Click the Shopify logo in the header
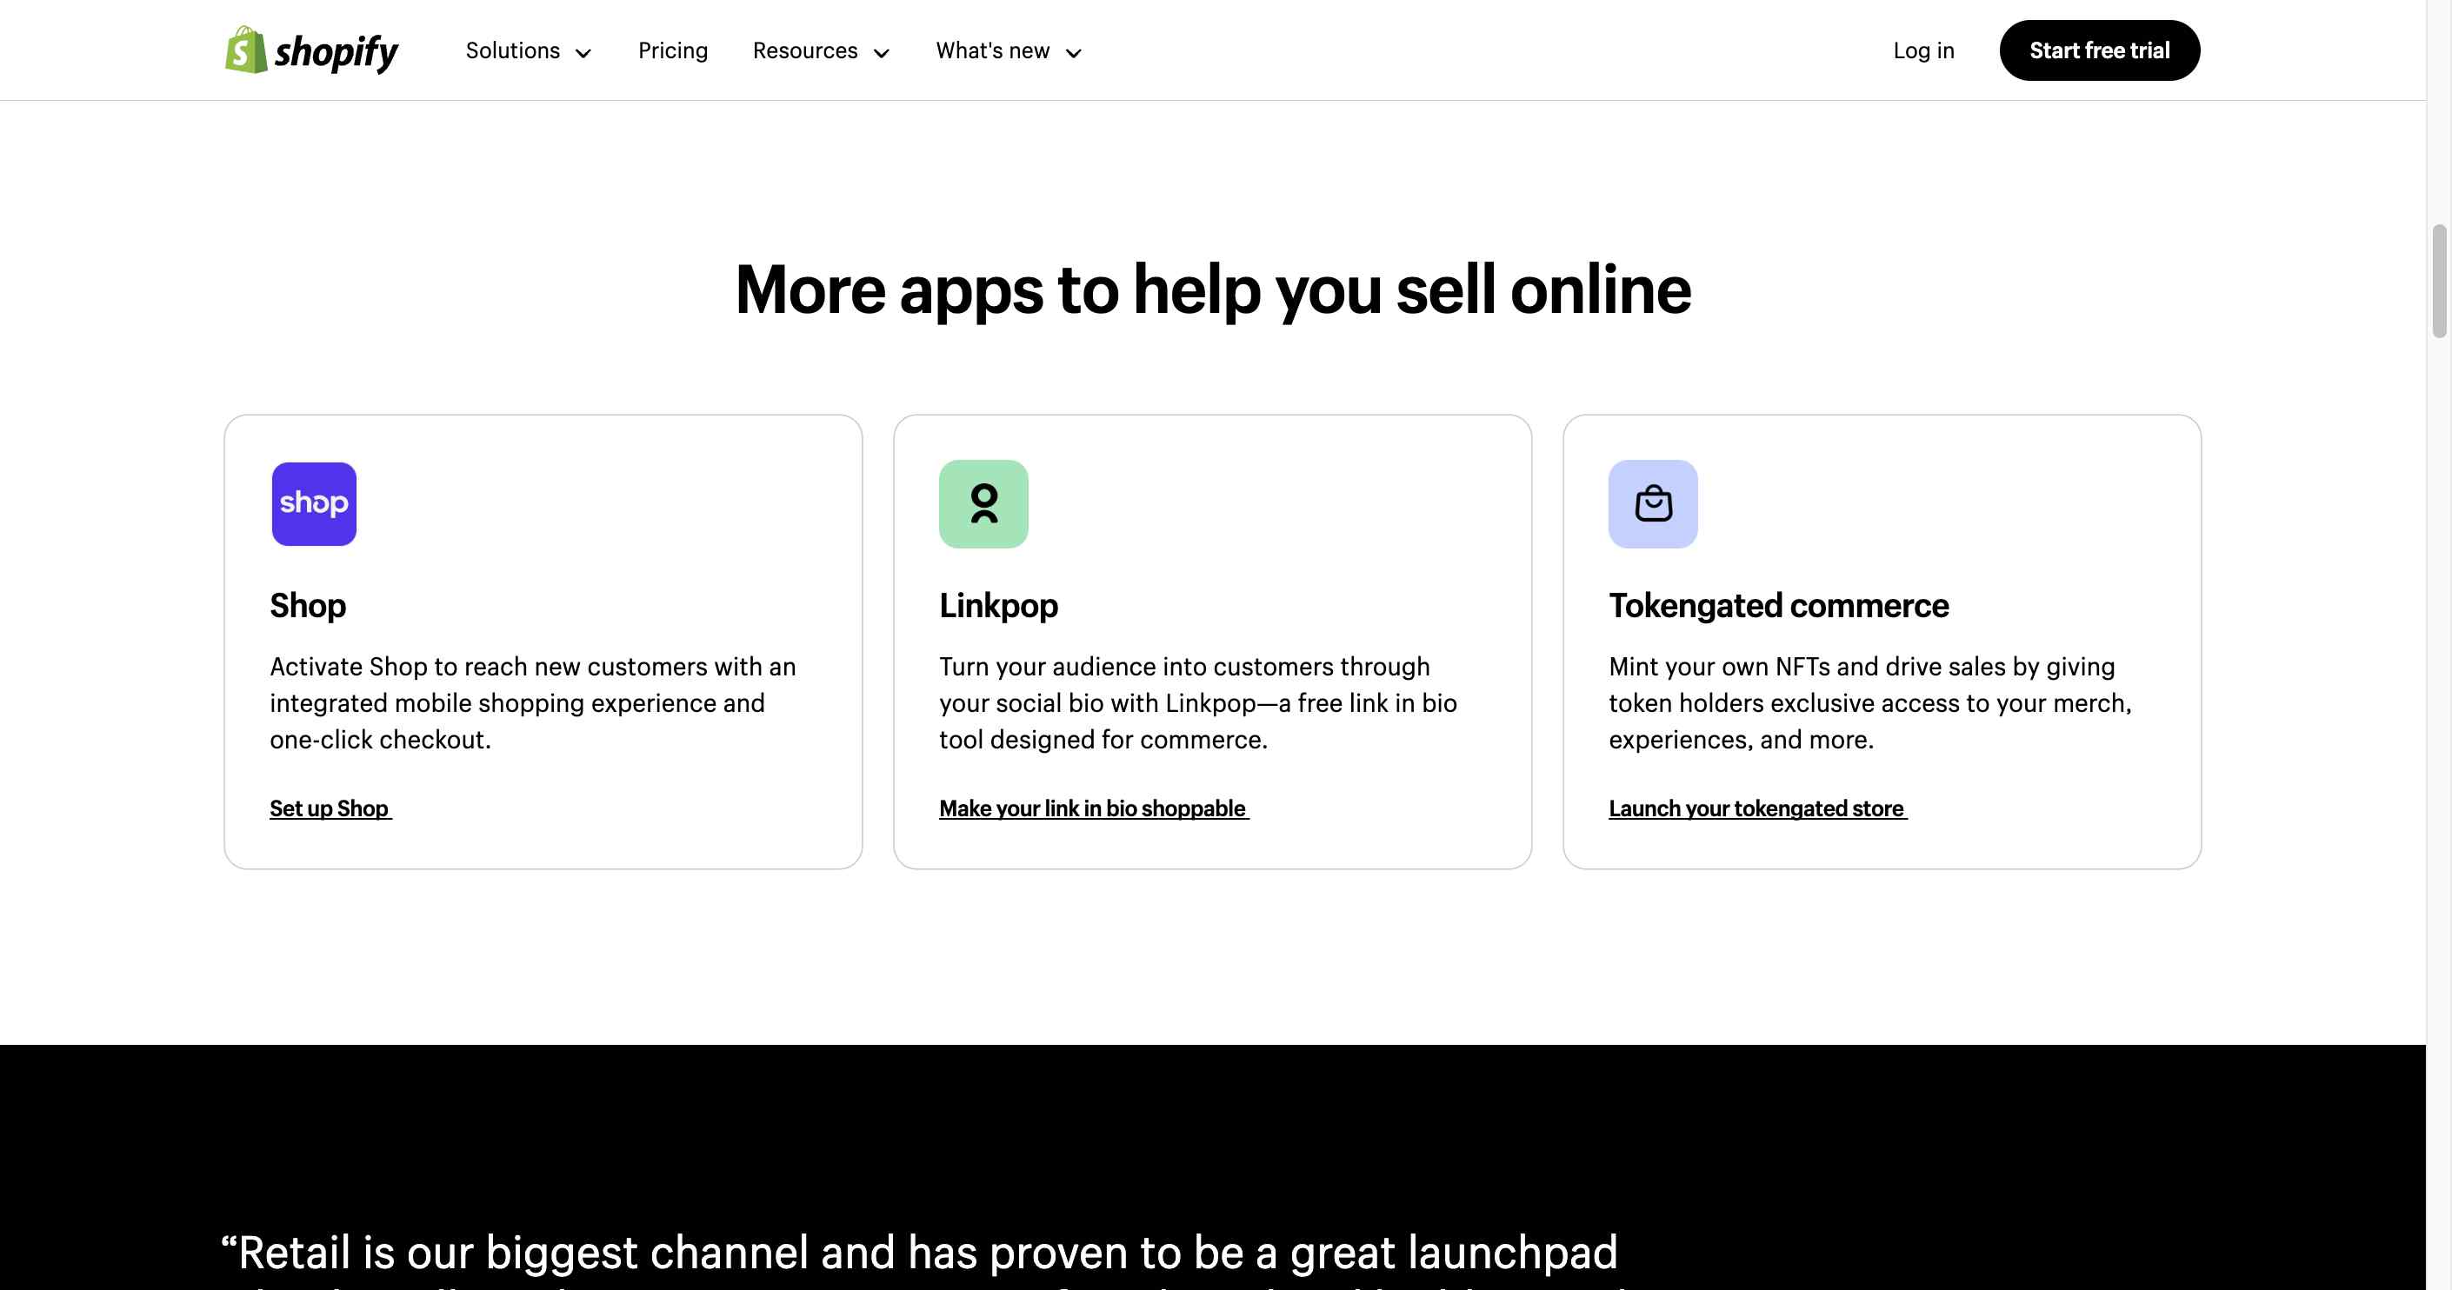This screenshot has height=1290, width=2452. 311,50
